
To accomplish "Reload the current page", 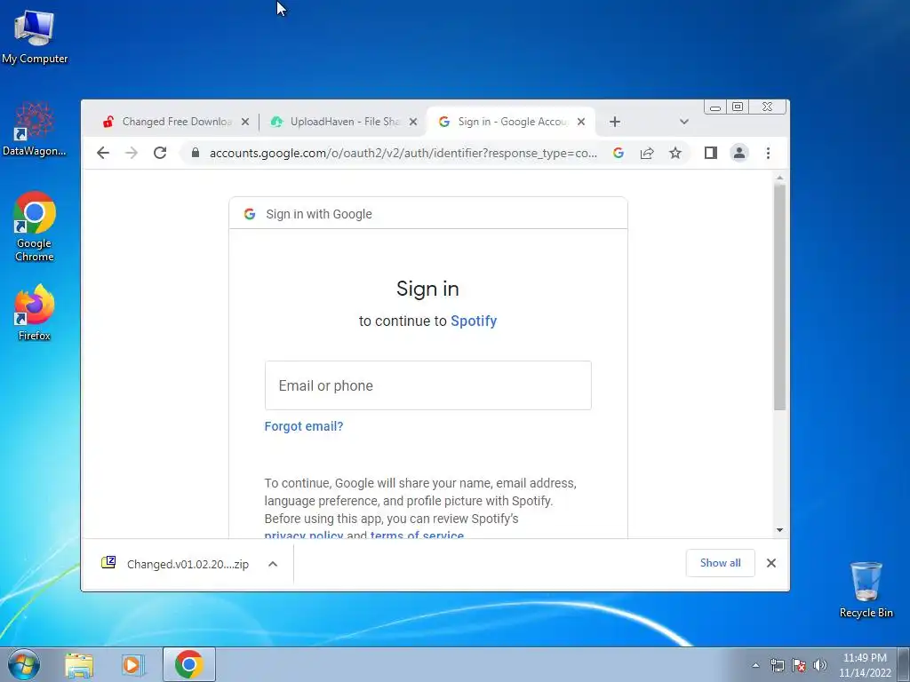I will pyautogui.click(x=160, y=153).
